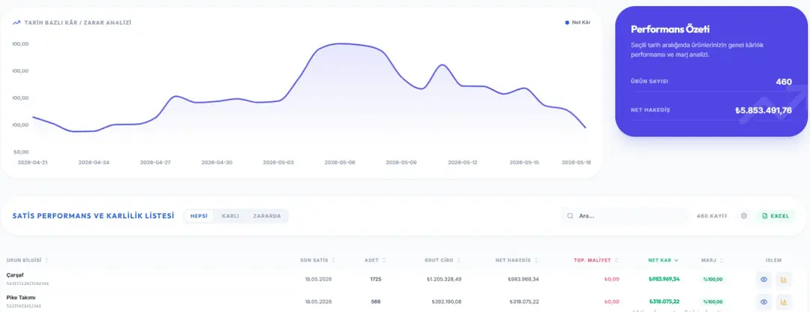Click the chart peak near 2026-05-06
Screen dimensions: 810x312
pyautogui.click(x=338, y=44)
